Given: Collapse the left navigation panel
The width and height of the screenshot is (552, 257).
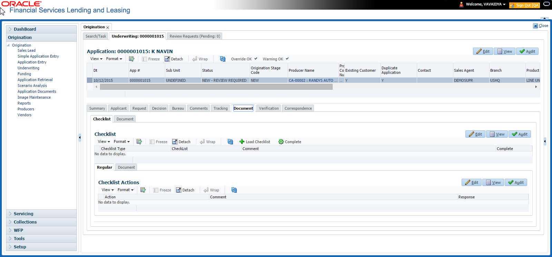Looking at the screenshot, I should click(x=80, y=137).
